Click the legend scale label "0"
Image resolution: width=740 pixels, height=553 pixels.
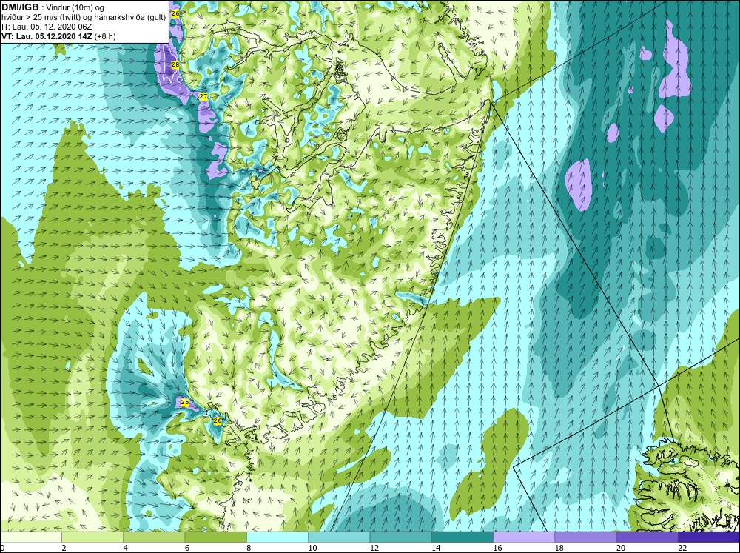pyautogui.click(x=2, y=548)
